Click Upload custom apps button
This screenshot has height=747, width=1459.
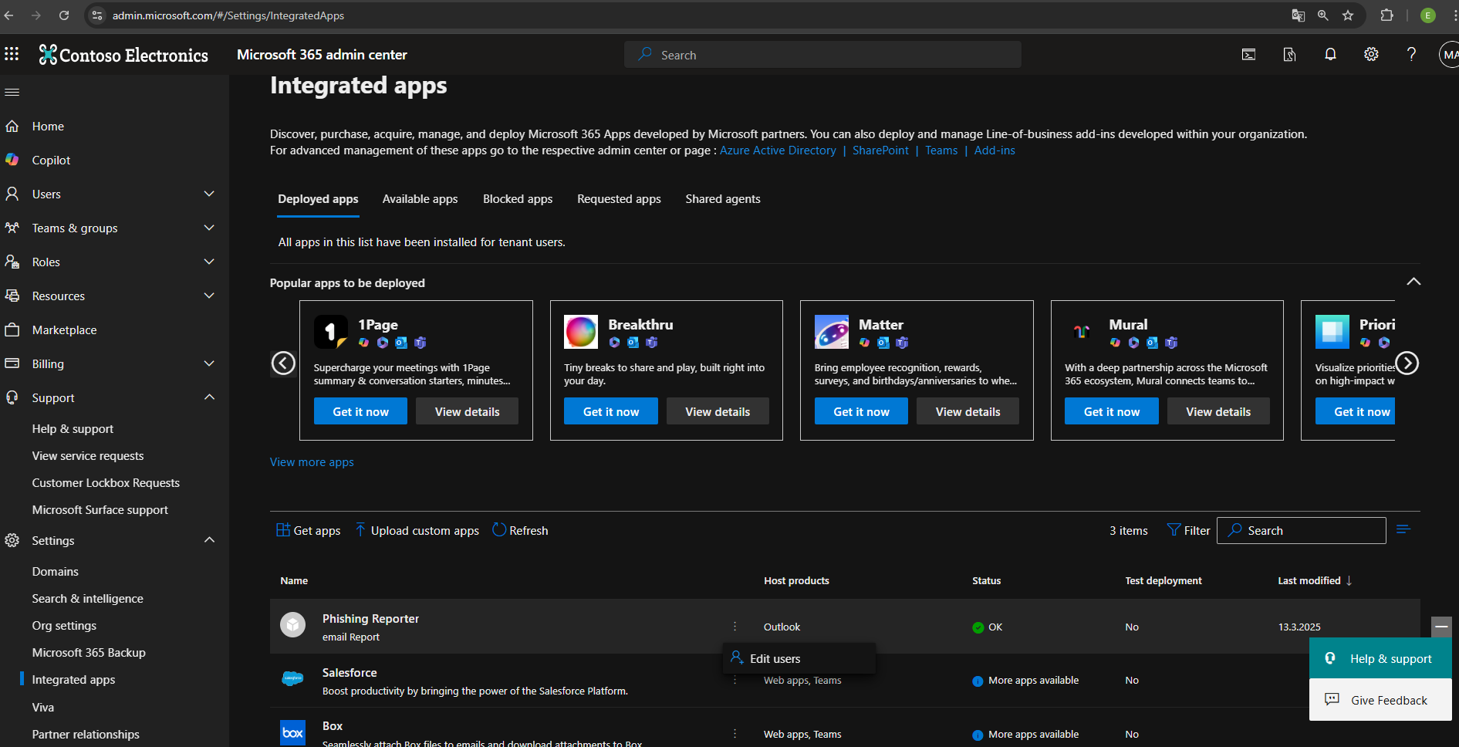click(x=417, y=530)
